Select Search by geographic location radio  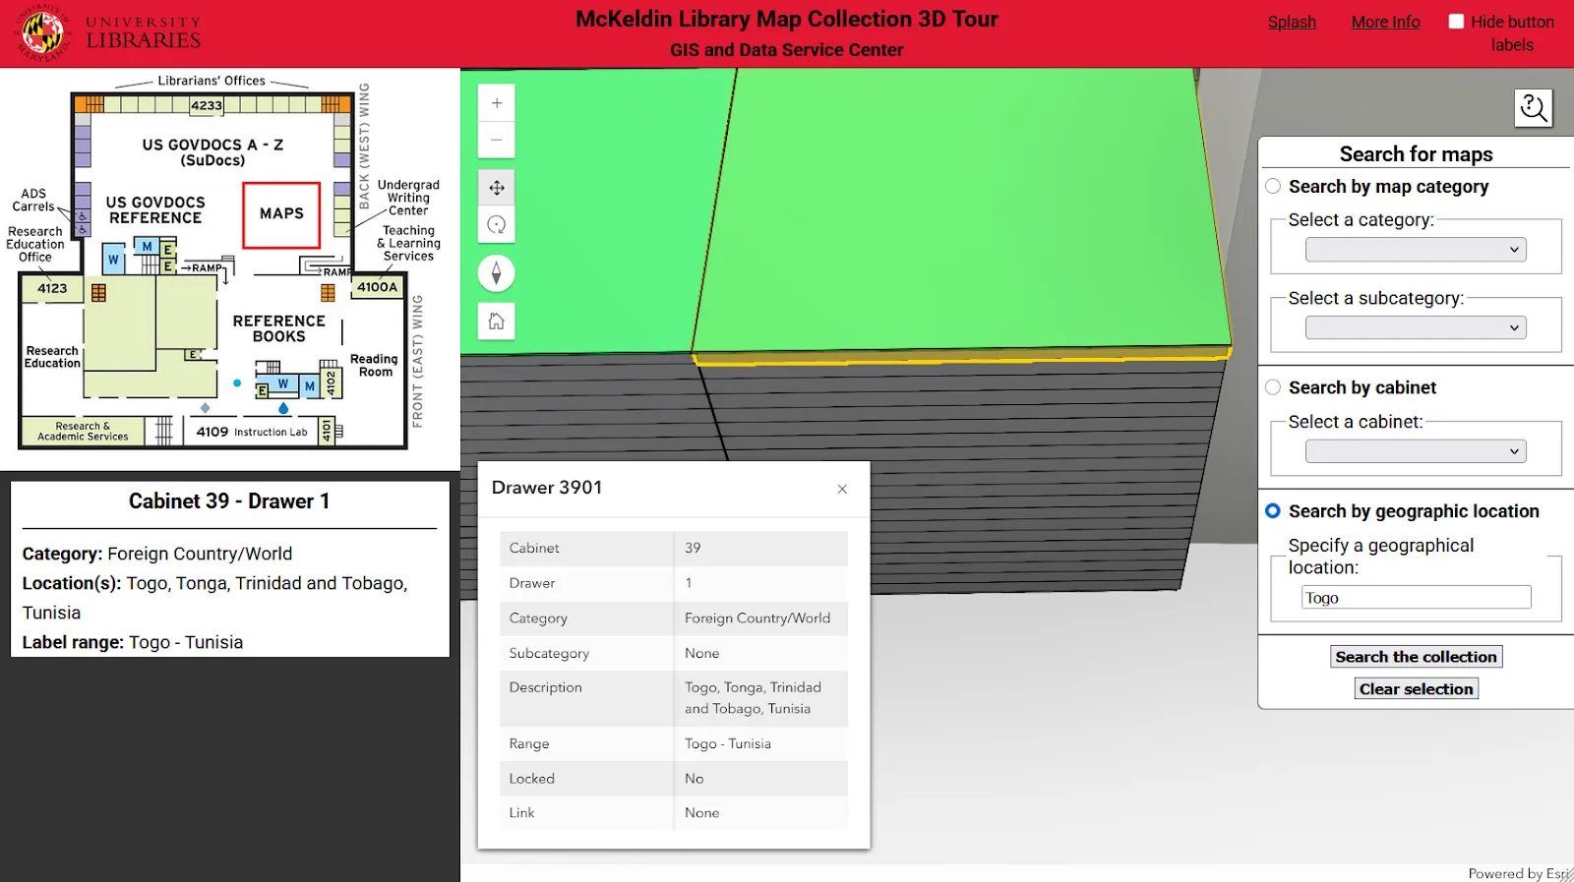(1273, 511)
